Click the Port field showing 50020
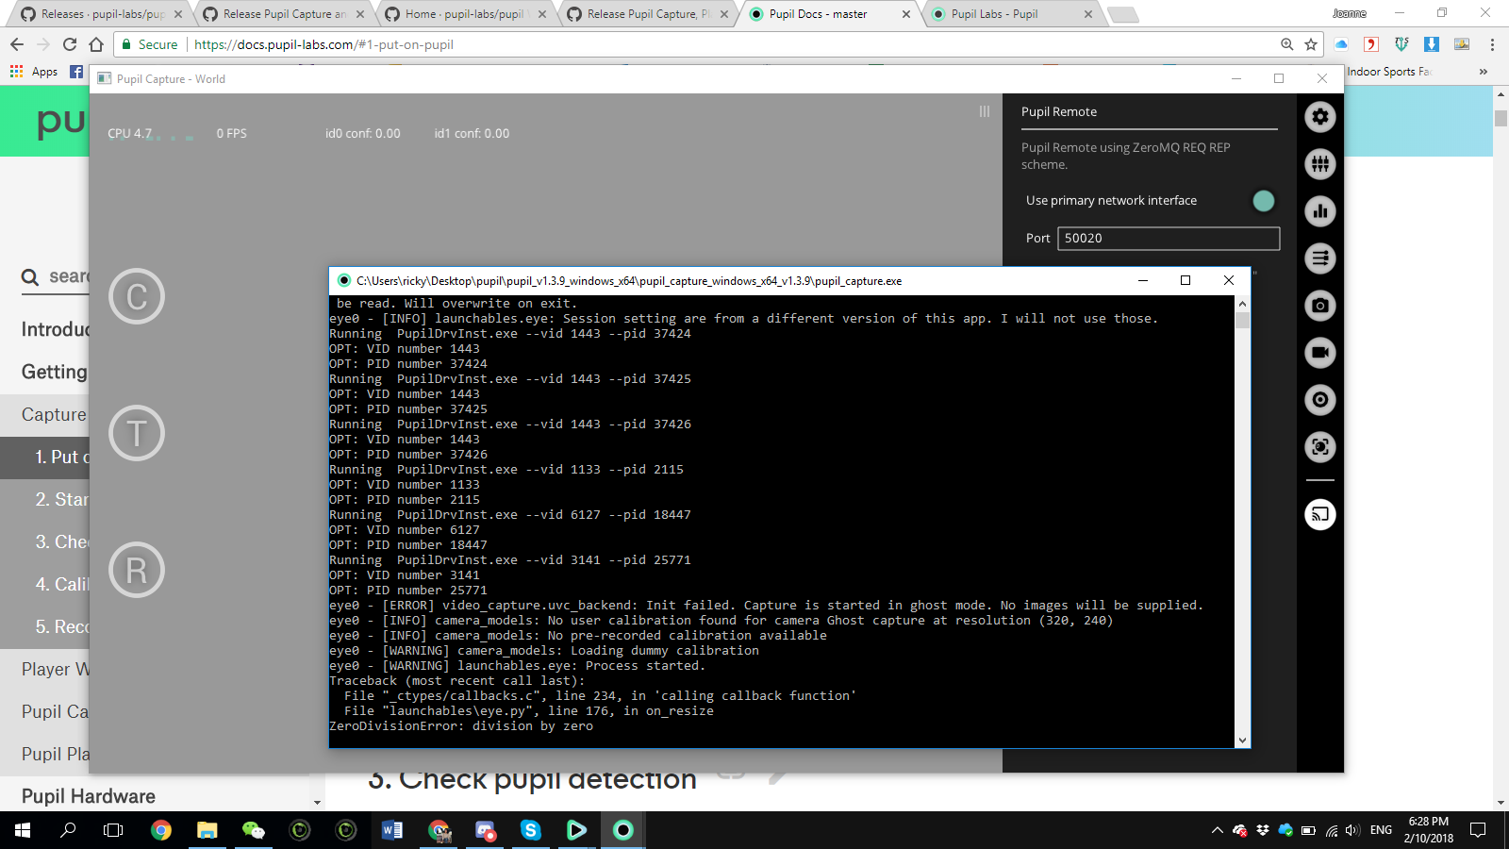This screenshot has height=849, width=1509. [1169, 239]
